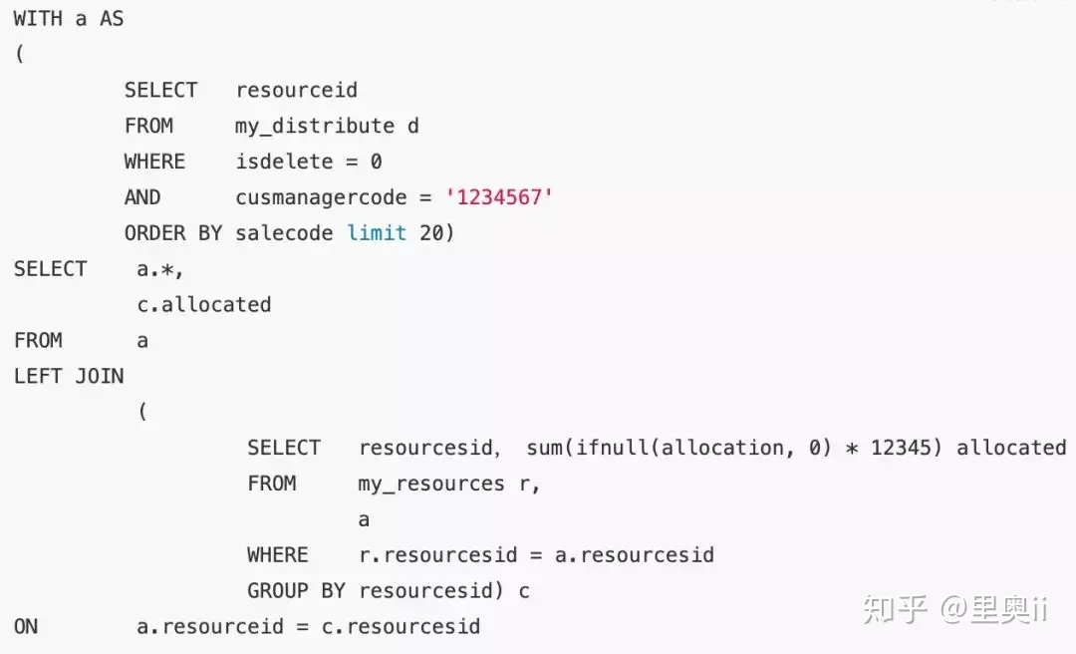
Task: Click 'resourceid' in the first SELECT
Action: tap(297, 90)
